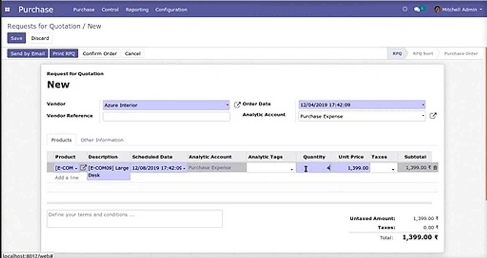Screen dimensions: 487x258
Task: Click the RFQ status stage
Action: 397,53
